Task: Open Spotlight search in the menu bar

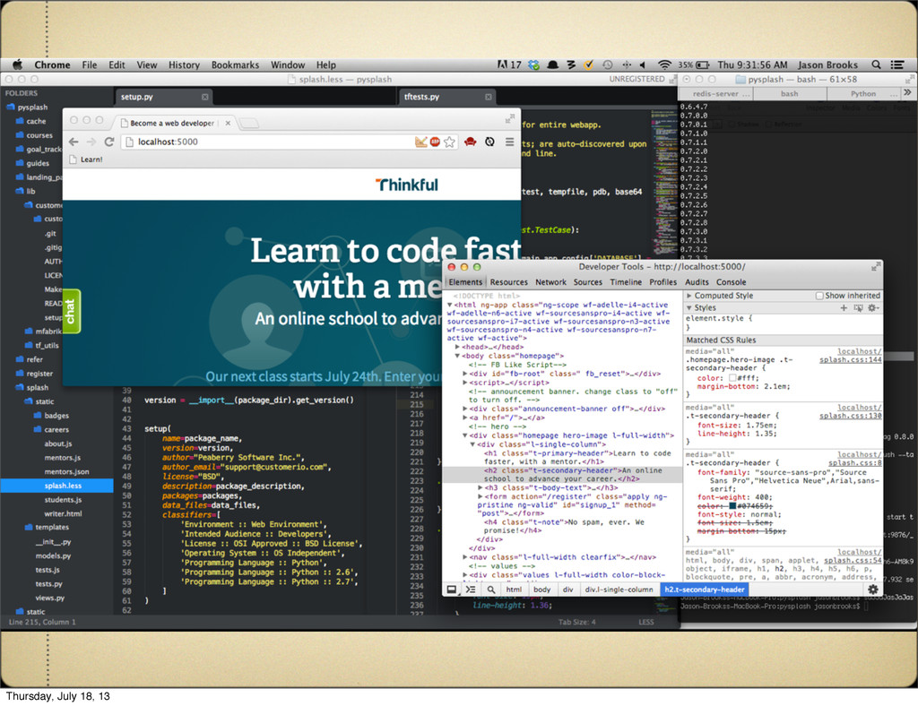Action: pyautogui.click(x=876, y=65)
